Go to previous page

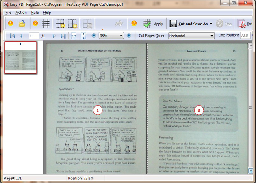click(x=21, y=36)
